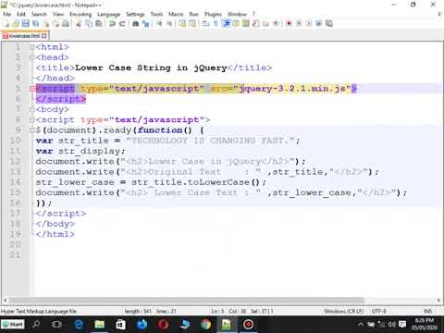The width and height of the screenshot is (444, 333).
Task: Toggle Word Wrap in the toolbar
Action: coord(206,24)
